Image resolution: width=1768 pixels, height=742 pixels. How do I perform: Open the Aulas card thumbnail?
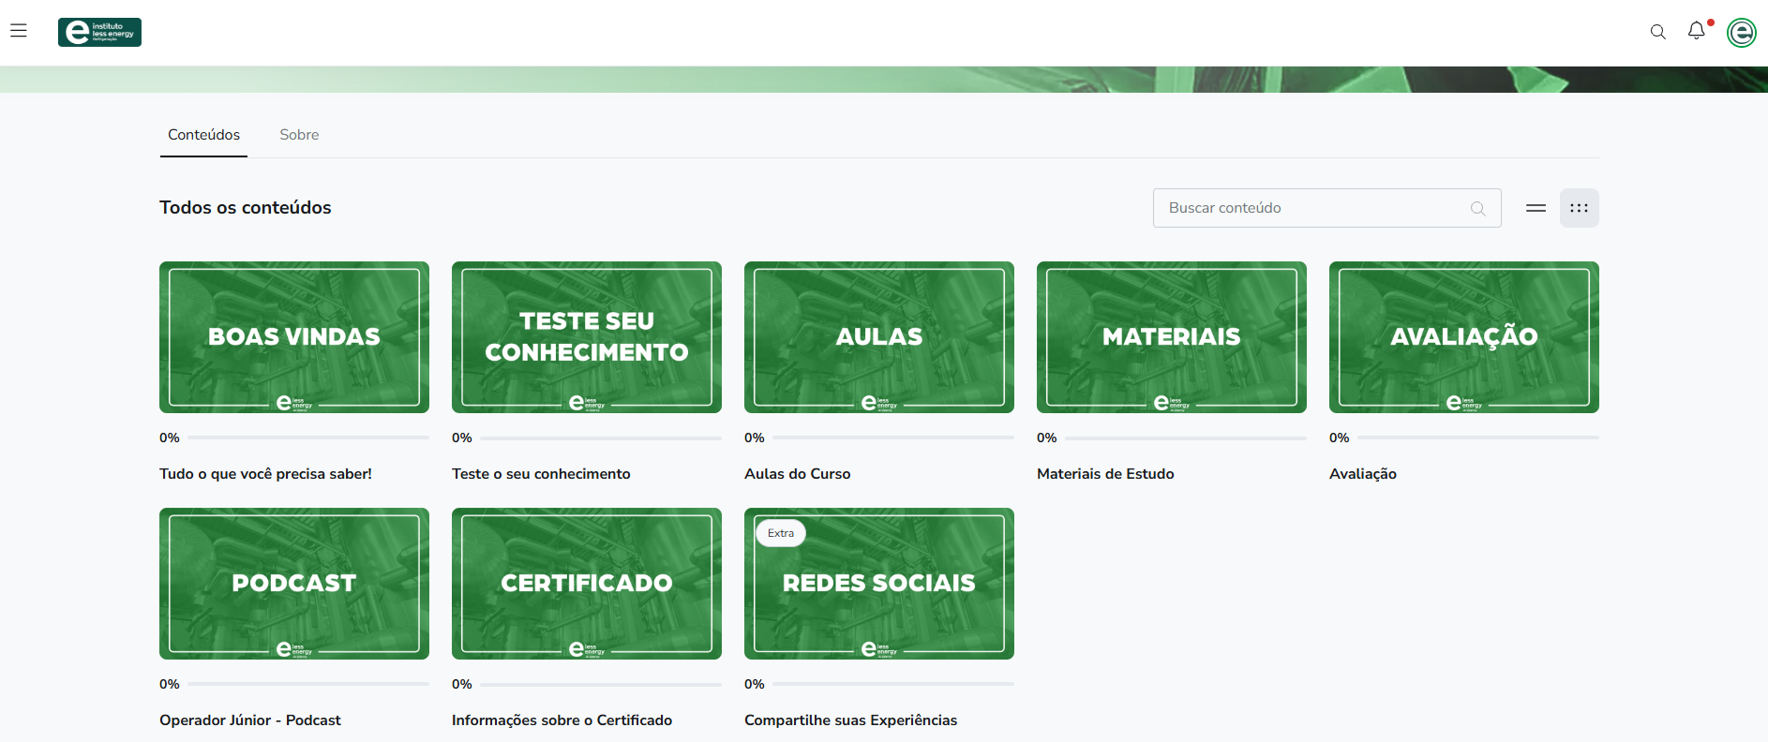(x=879, y=337)
